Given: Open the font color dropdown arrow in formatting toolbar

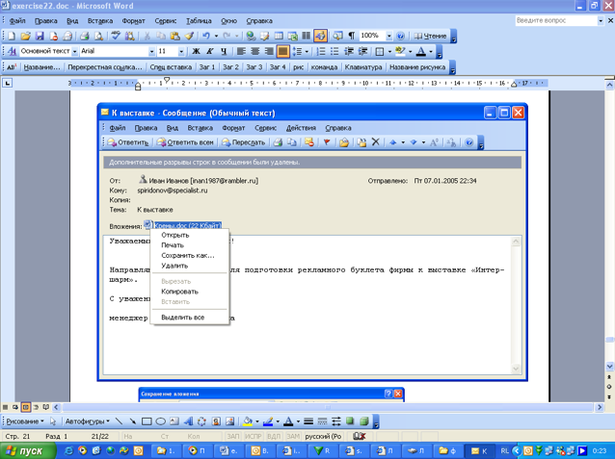Looking at the screenshot, I should click(431, 51).
